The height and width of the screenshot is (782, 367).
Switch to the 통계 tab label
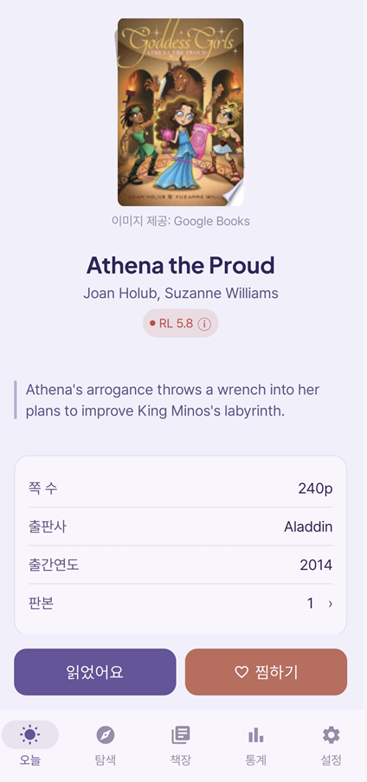coord(256,760)
